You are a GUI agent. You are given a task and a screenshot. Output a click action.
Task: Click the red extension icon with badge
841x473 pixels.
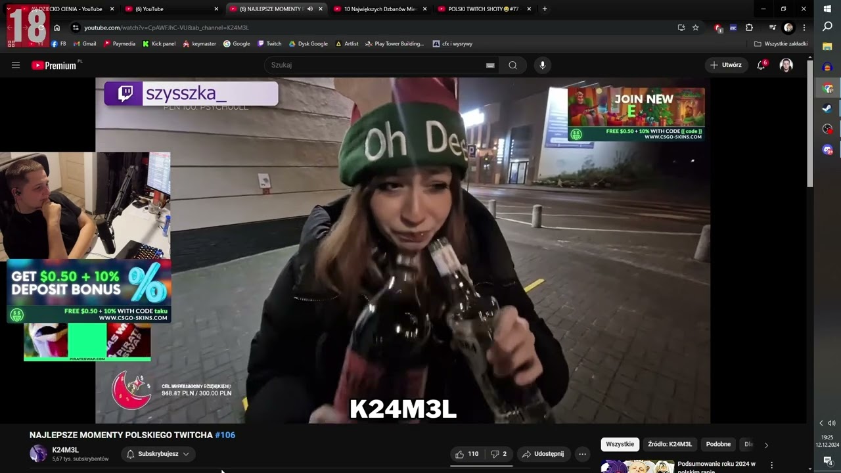point(718,28)
